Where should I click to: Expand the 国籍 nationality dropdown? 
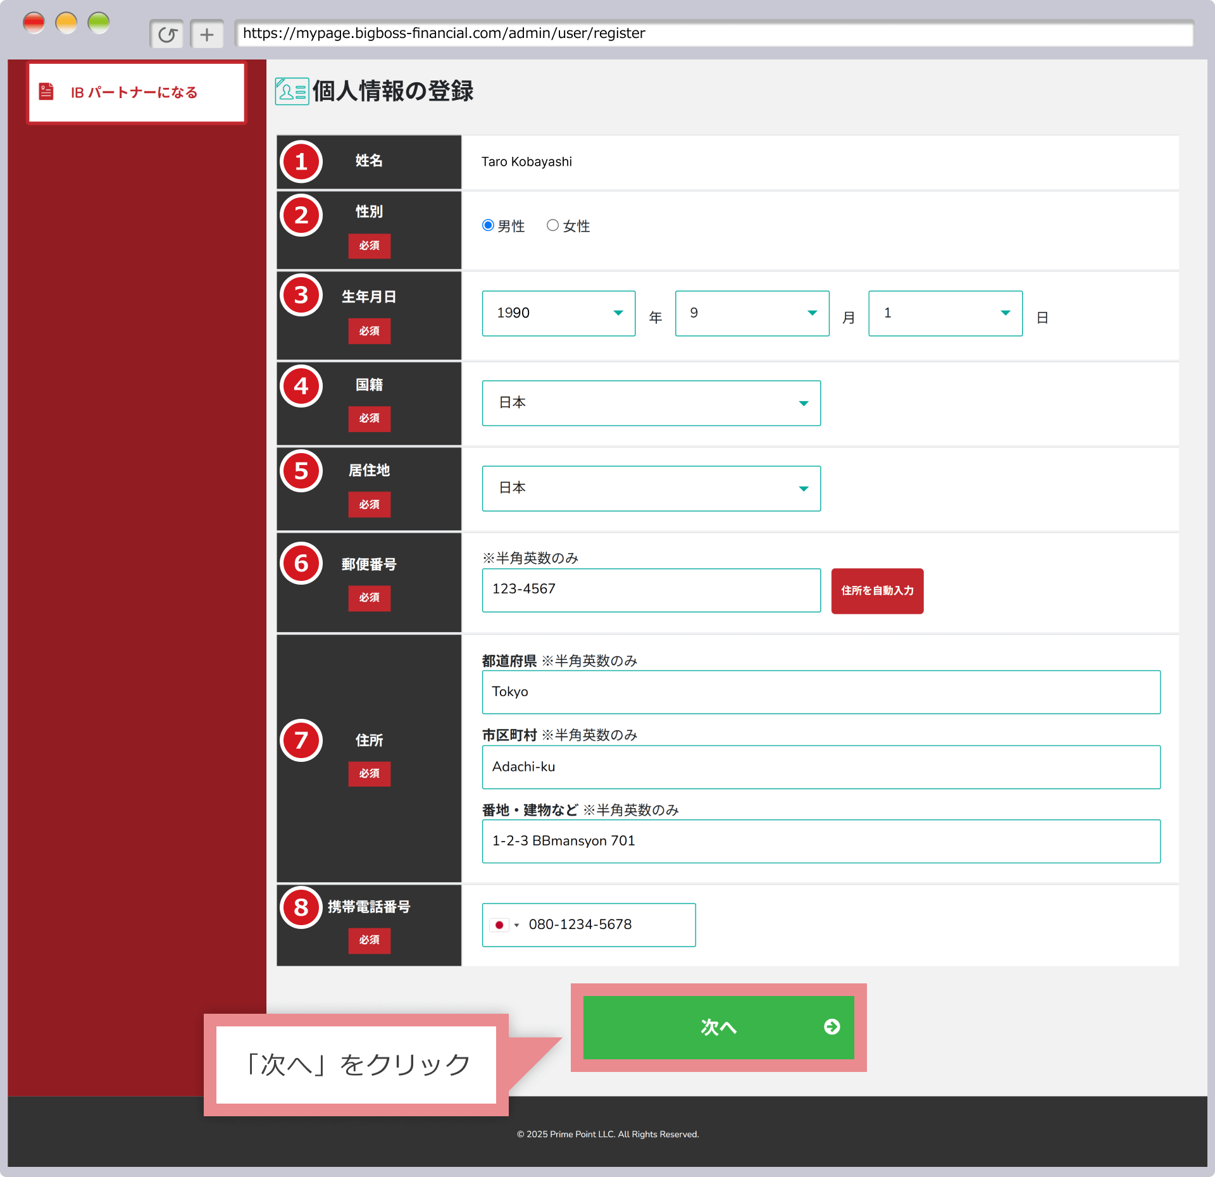coord(651,403)
